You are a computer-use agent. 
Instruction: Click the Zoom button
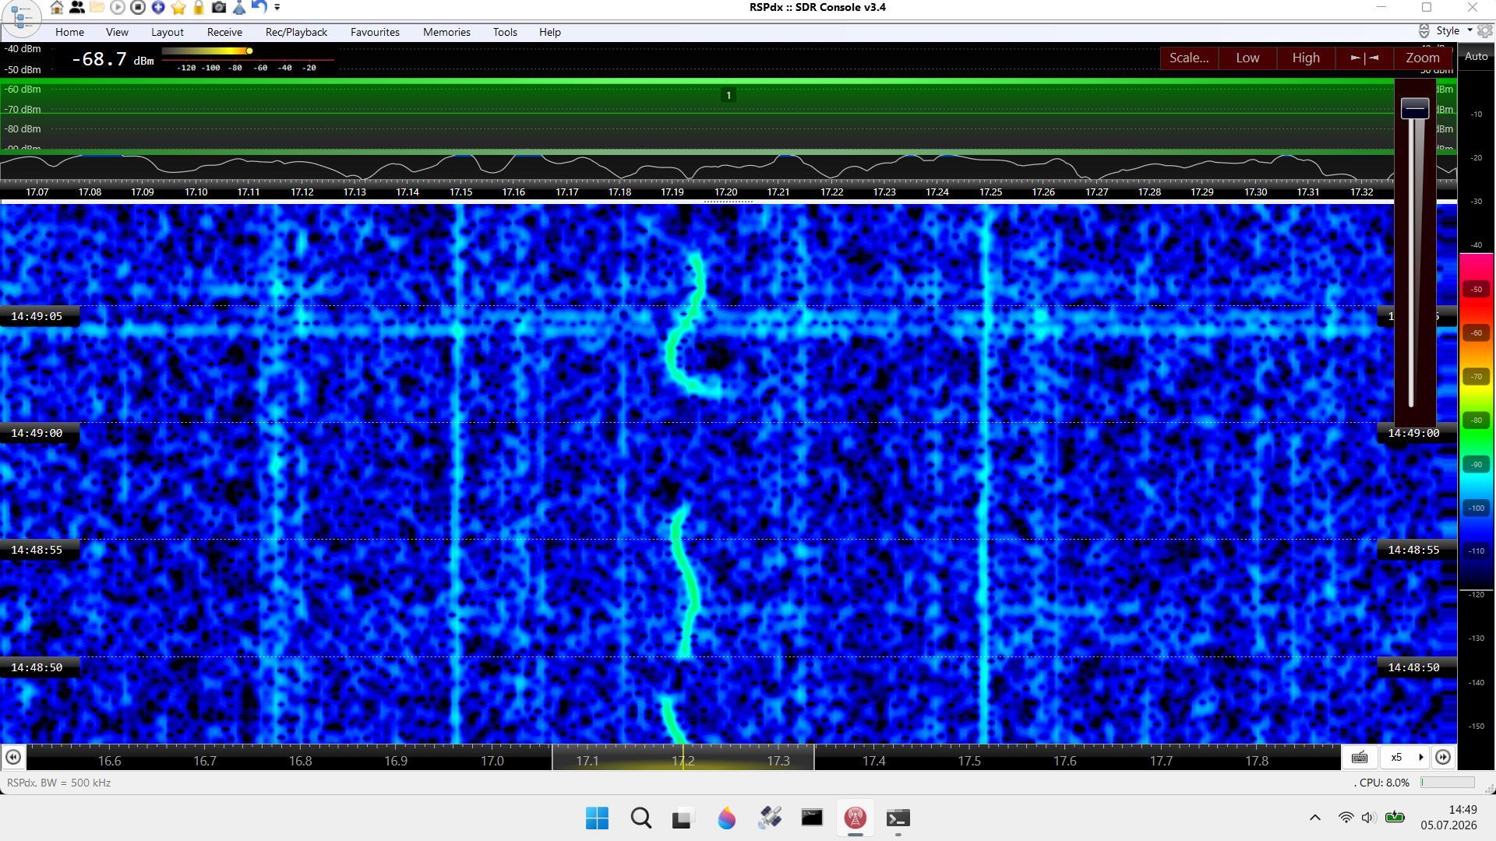coord(1422,58)
